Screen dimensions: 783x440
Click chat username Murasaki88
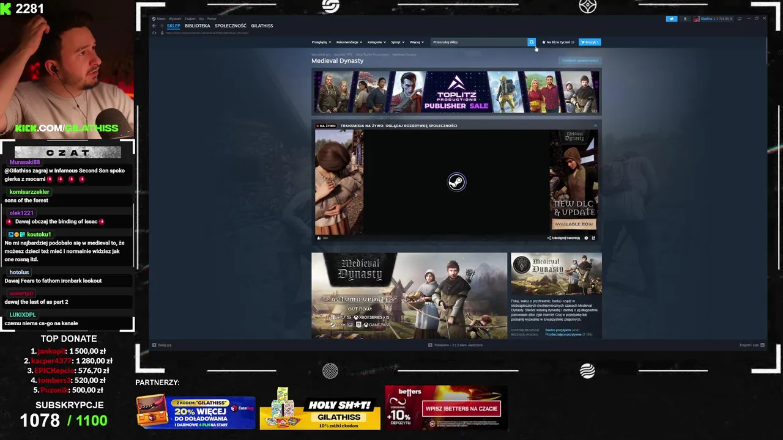(24, 163)
